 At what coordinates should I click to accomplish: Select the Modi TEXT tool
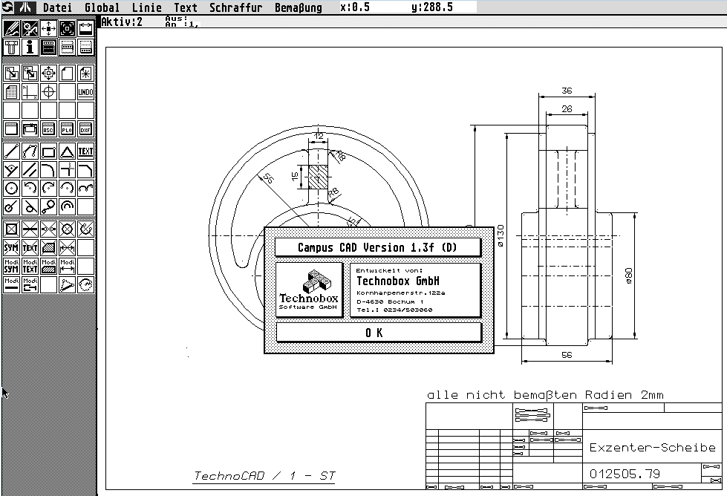pyautogui.click(x=30, y=266)
